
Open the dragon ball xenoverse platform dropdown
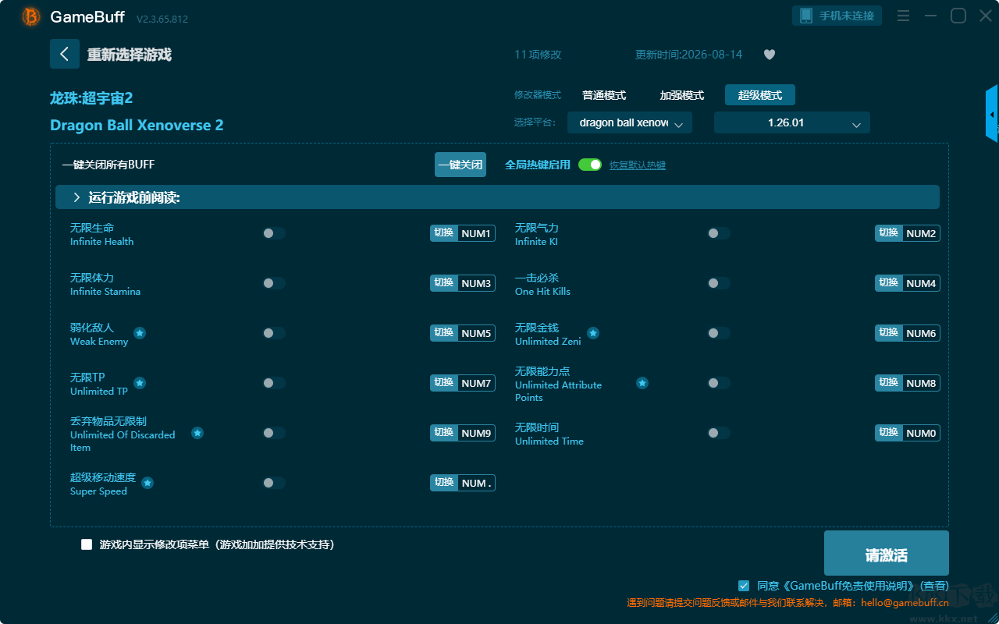click(x=630, y=122)
